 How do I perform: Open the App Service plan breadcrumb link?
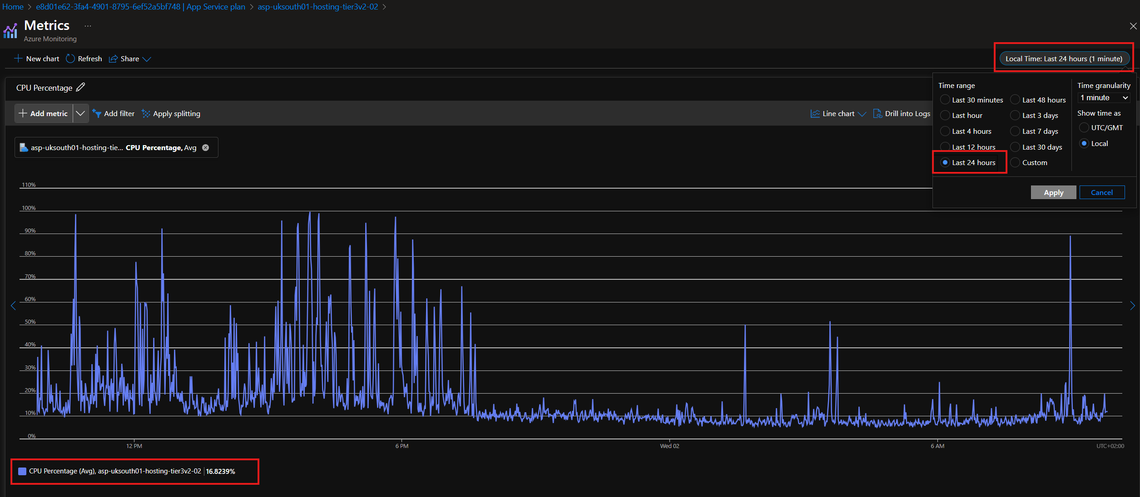click(x=140, y=7)
